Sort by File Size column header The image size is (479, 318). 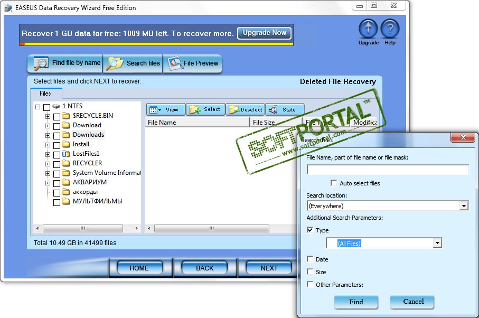point(276,122)
